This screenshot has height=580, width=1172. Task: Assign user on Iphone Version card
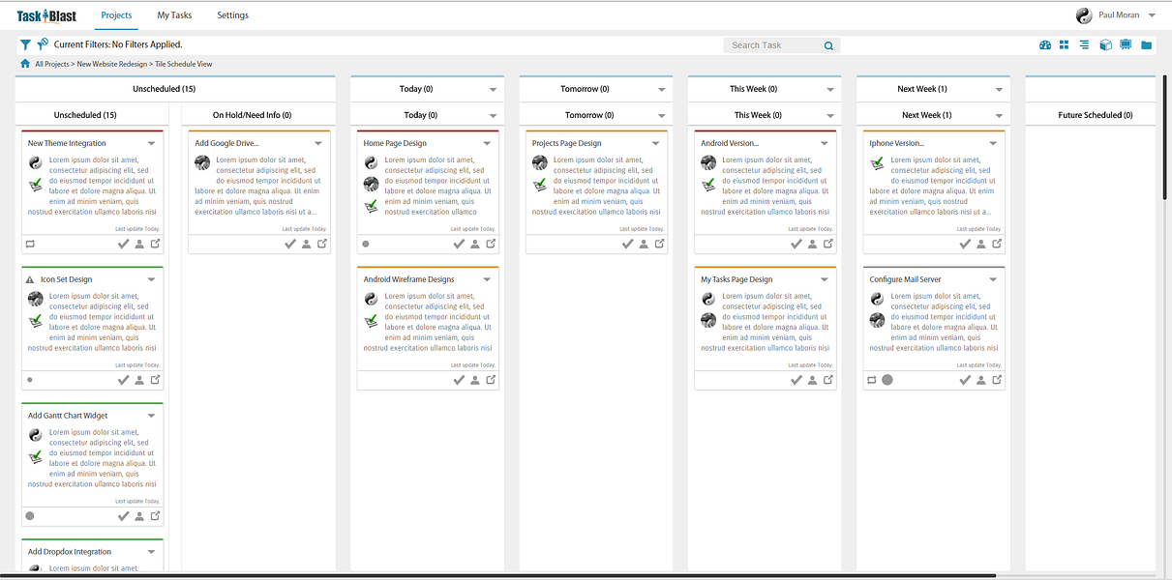click(980, 244)
